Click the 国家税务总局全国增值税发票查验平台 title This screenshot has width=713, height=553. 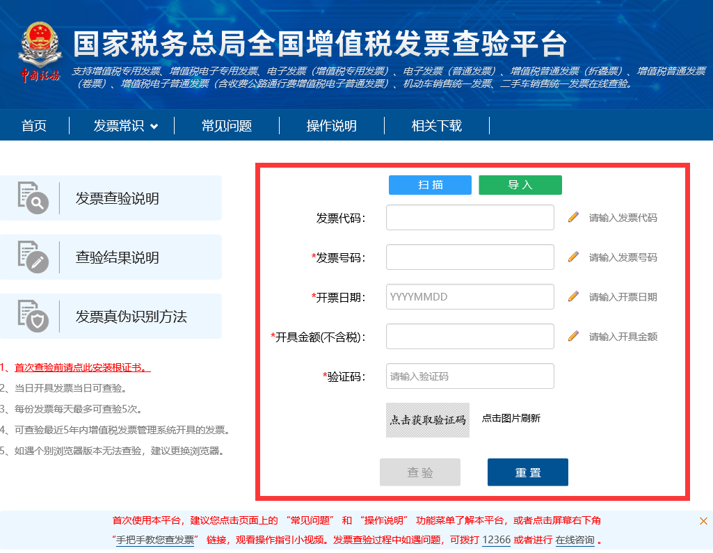pos(320,44)
